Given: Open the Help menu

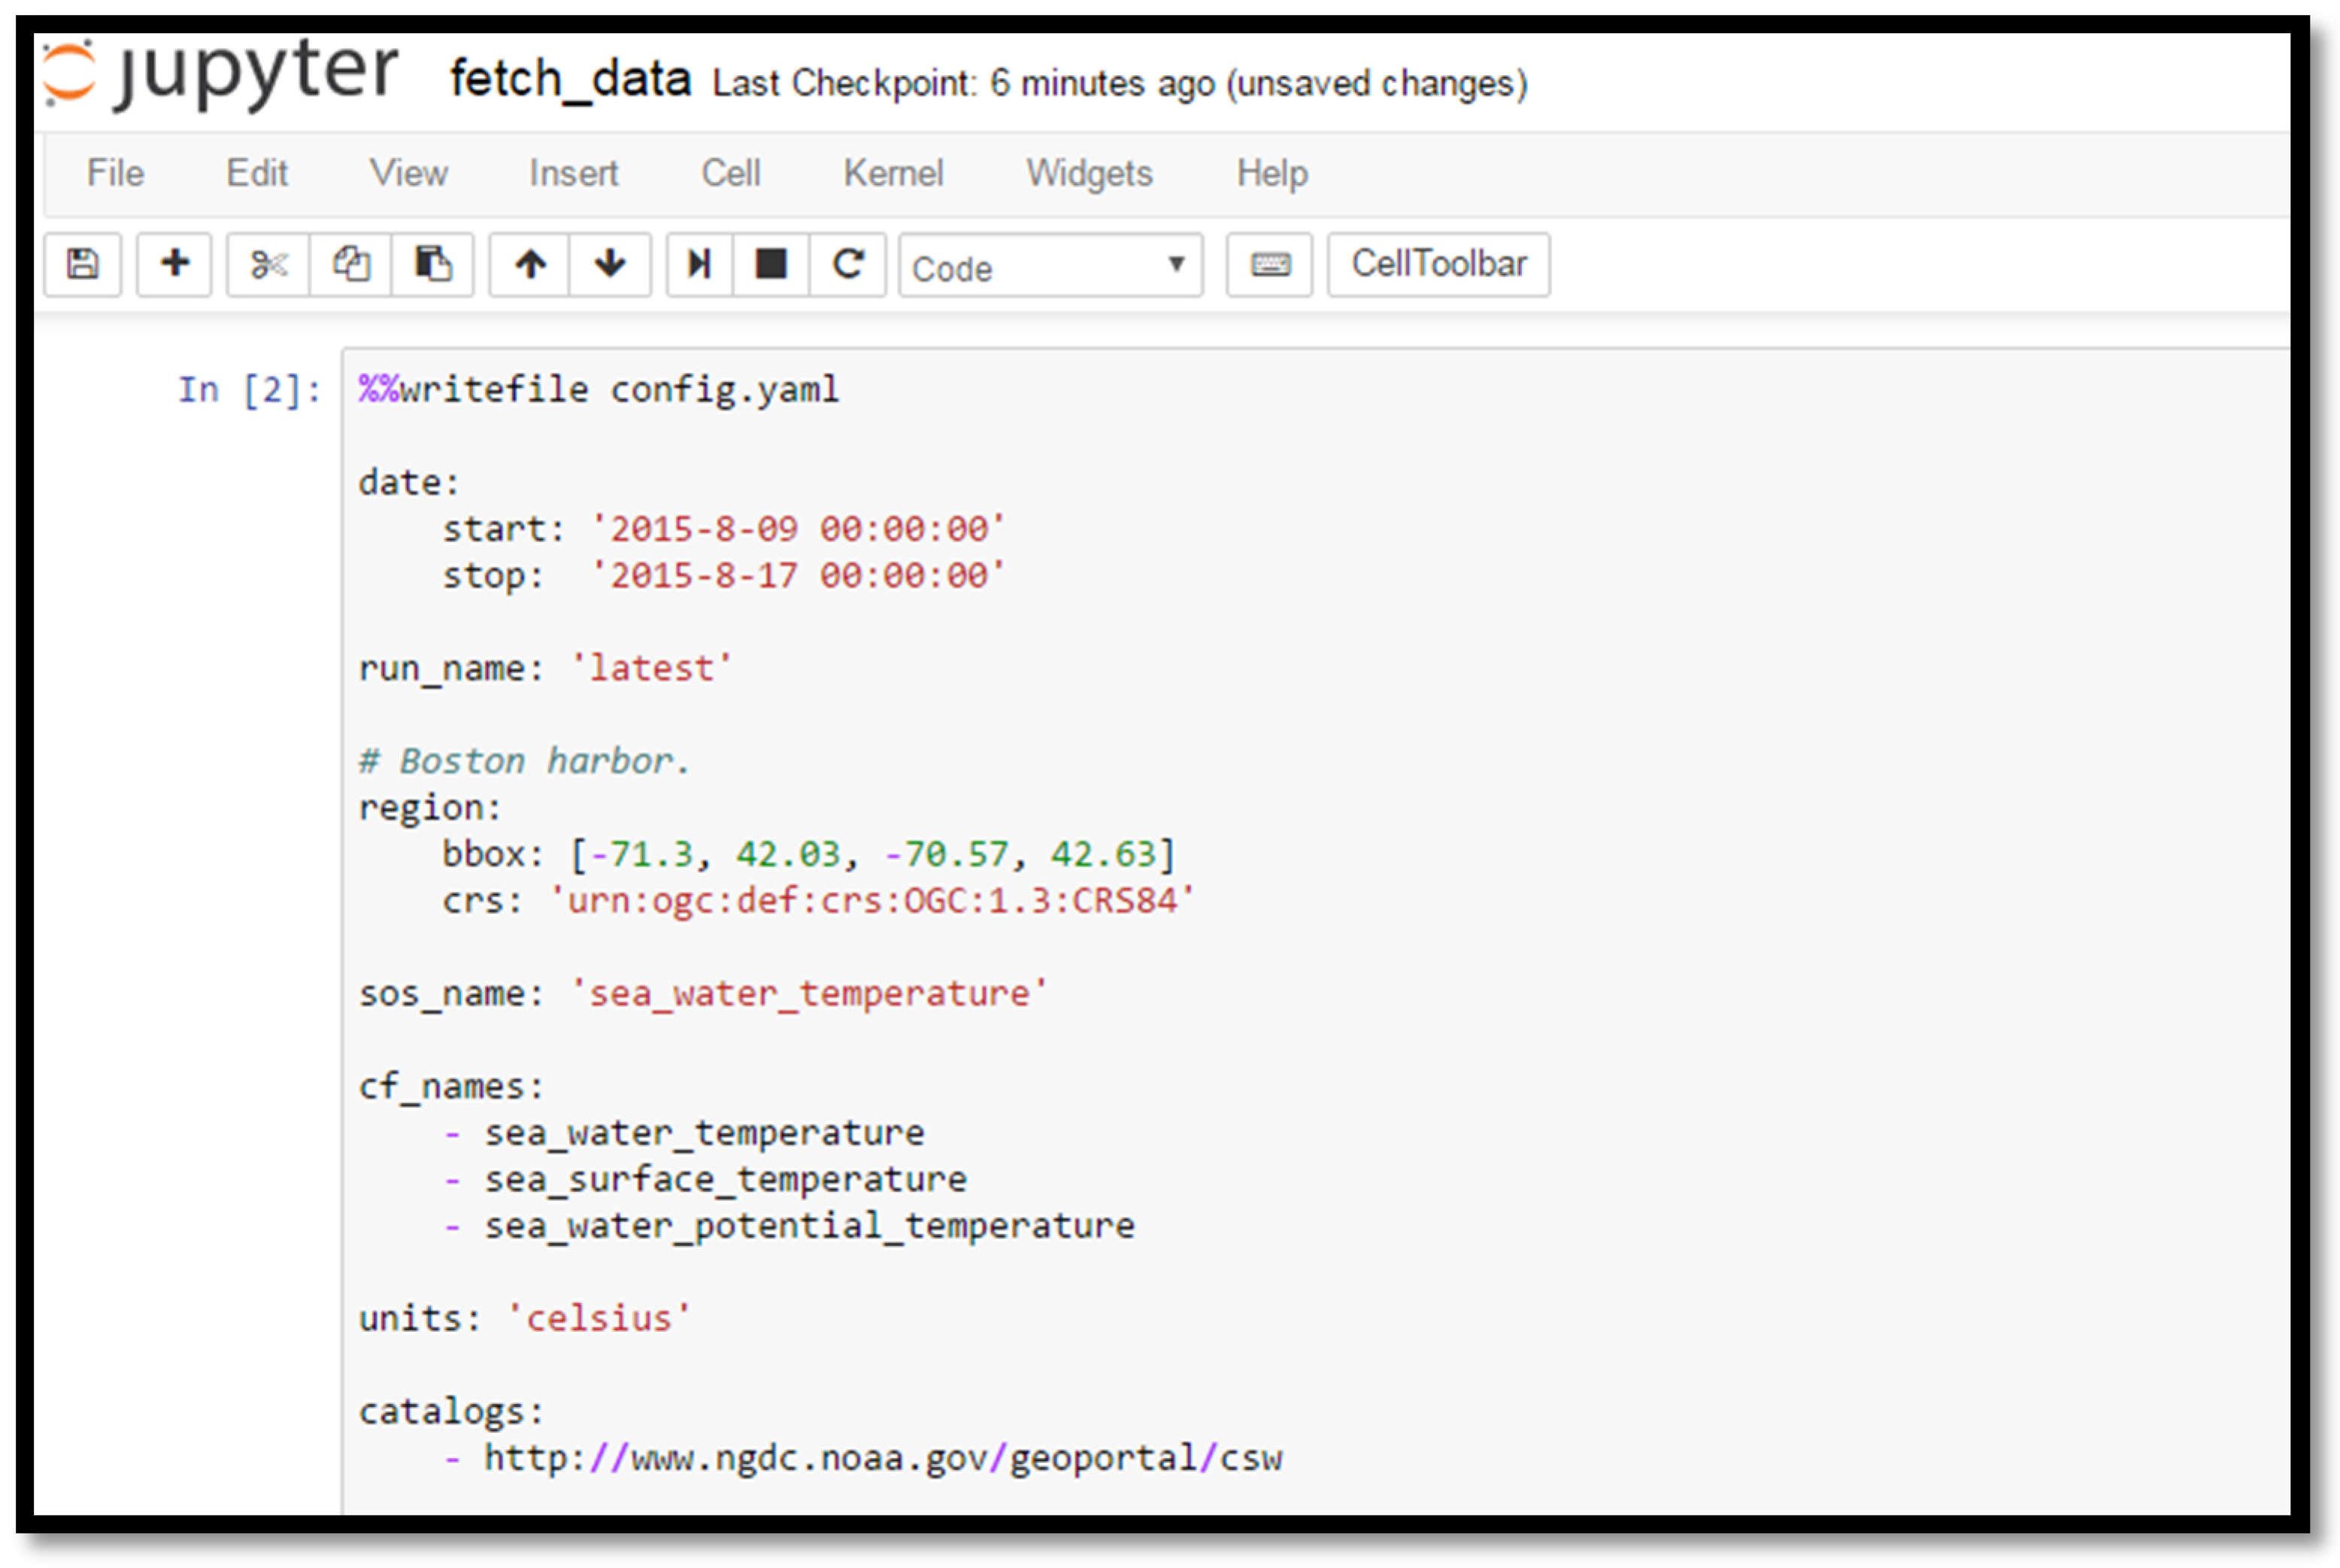Looking at the screenshot, I should [1271, 172].
